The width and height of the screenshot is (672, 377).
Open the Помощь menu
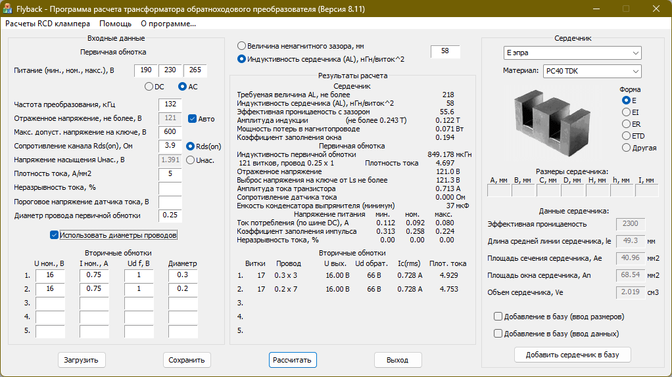point(115,24)
